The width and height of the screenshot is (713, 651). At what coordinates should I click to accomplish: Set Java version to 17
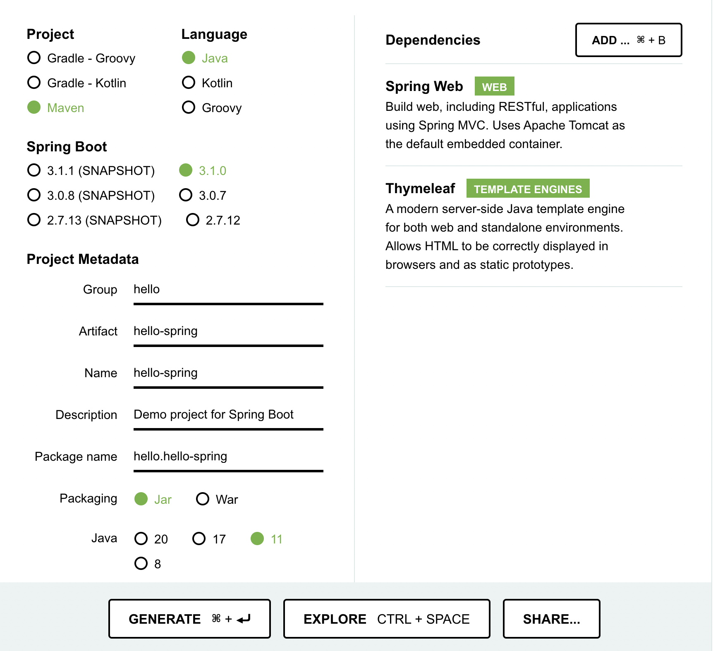(209, 539)
